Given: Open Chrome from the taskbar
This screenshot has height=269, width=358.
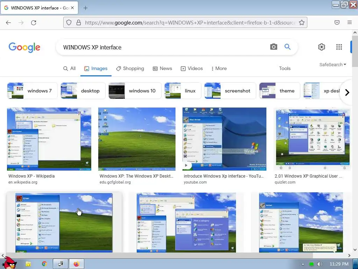Looking at the screenshot, I should pos(44,264).
